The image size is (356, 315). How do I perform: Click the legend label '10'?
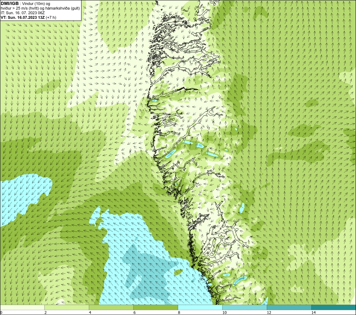pyautogui.click(x=224, y=313)
